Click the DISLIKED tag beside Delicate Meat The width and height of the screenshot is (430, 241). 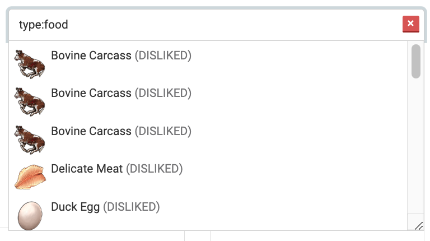154,169
